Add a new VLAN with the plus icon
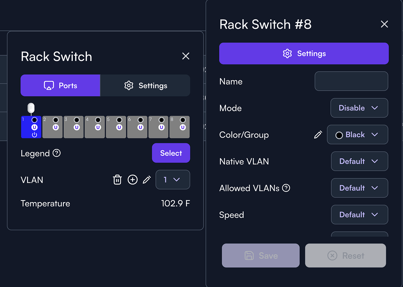 (x=133, y=180)
